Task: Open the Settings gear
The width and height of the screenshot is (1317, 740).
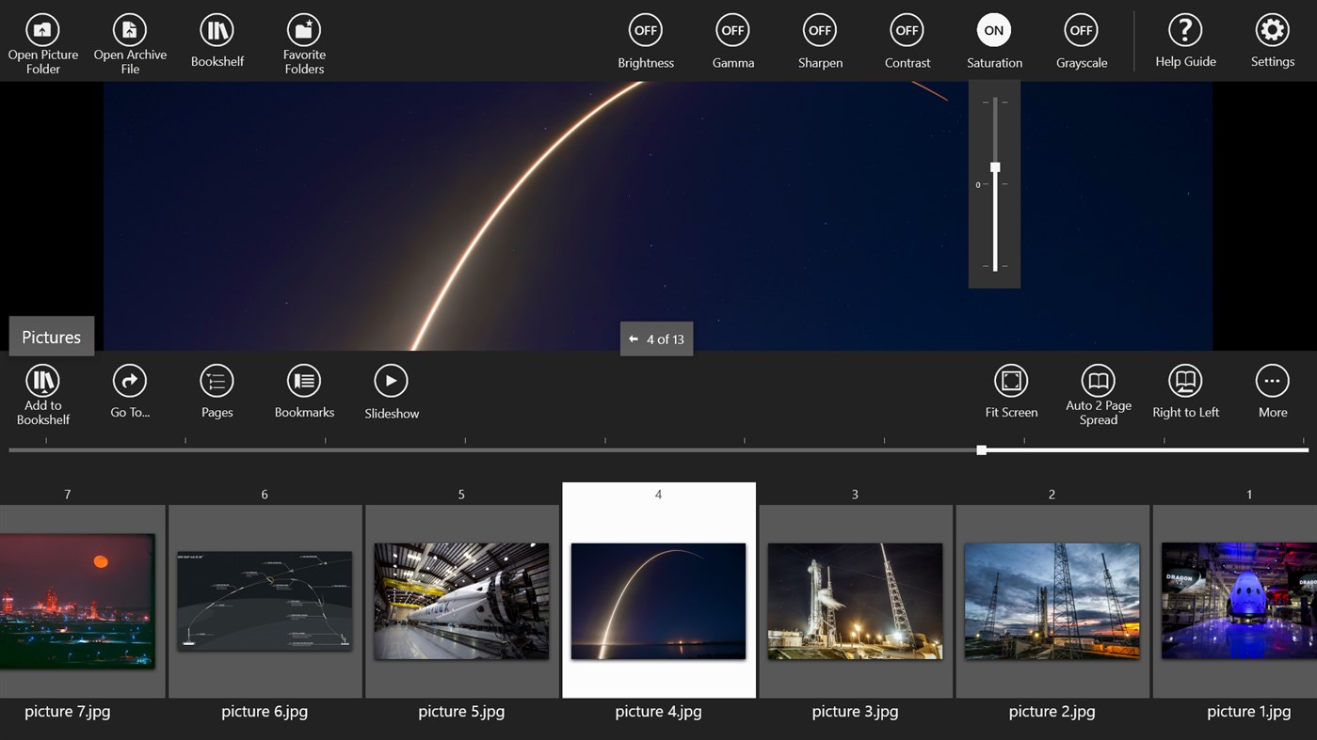Action: pyautogui.click(x=1273, y=41)
